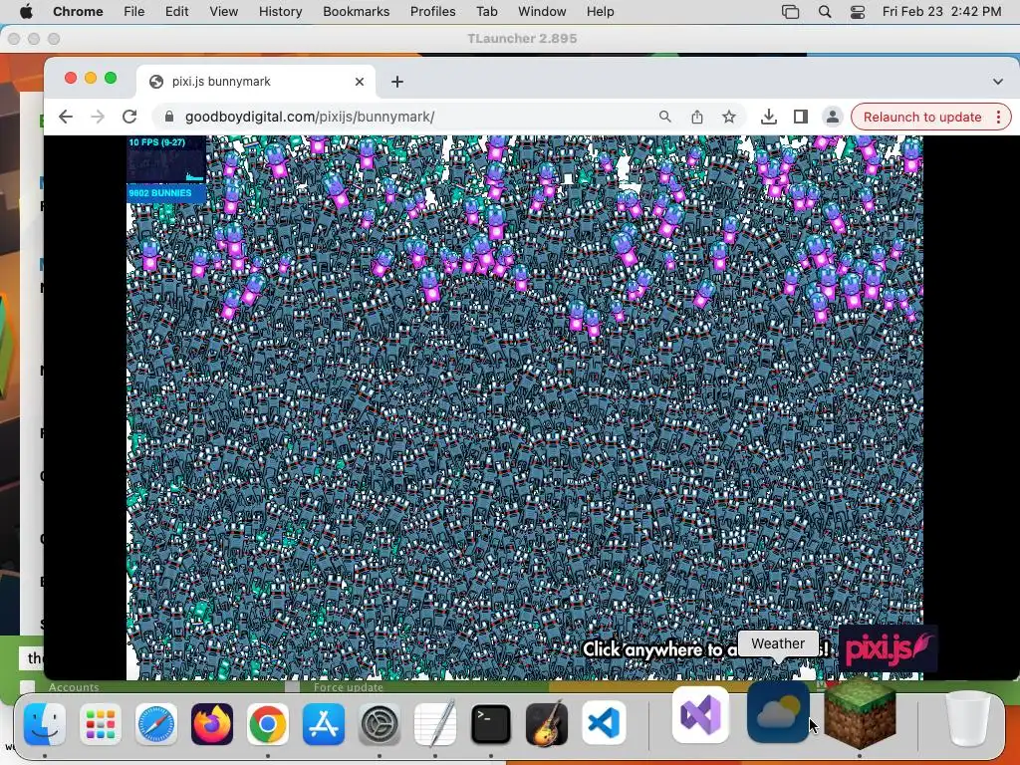Open Finder from the dock
The image size is (1020, 765).
(x=45, y=723)
